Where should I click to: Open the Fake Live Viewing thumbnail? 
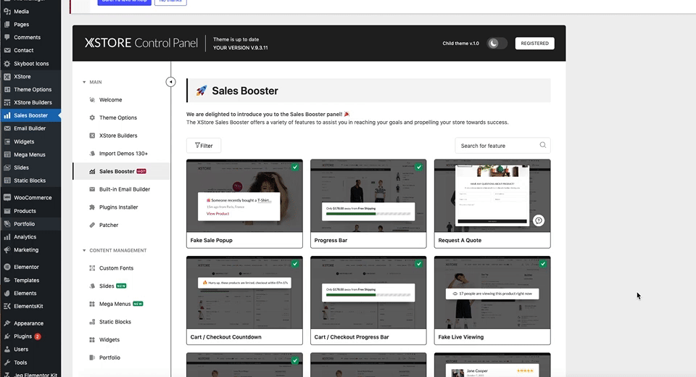tap(492, 293)
